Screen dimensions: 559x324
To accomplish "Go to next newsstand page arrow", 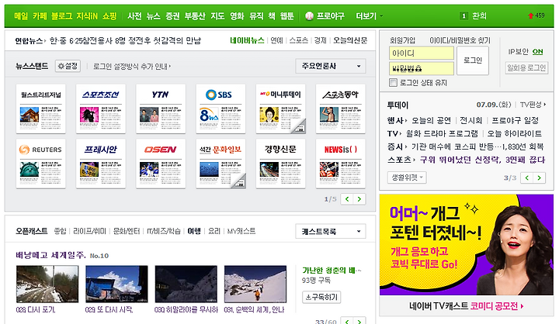I will (x=359, y=199).
